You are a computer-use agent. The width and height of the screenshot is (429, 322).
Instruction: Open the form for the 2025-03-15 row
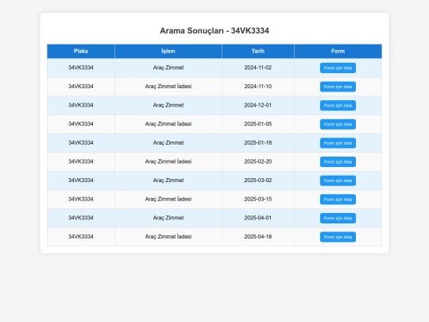338,200
